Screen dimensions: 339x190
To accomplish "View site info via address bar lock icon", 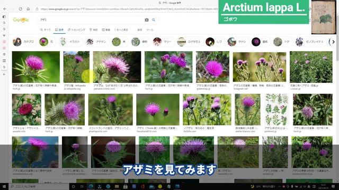I will pos(37,9).
